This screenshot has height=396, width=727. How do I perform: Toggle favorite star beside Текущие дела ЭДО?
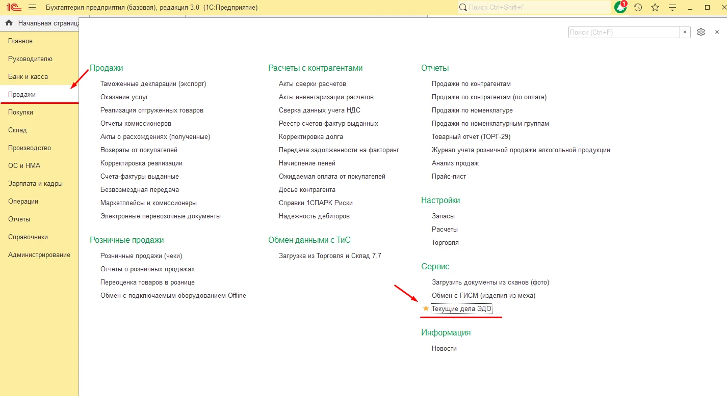pos(426,308)
